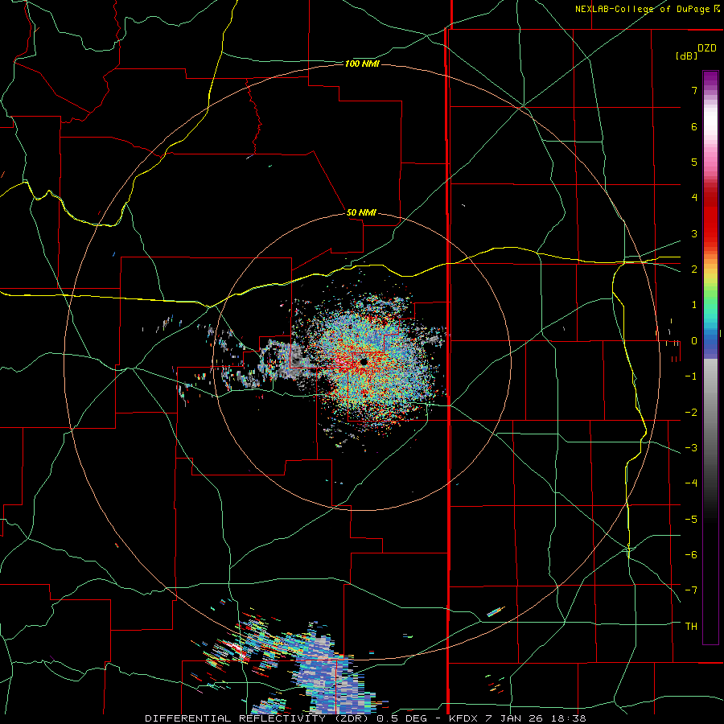Click "KFDX" radar ID in the bottom caption
This screenshot has height=724, width=724.
pyautogui.click(x=465, y=718)
